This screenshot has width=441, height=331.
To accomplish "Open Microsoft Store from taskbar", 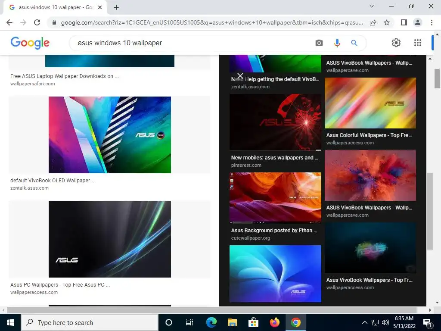I will (253, 322).
